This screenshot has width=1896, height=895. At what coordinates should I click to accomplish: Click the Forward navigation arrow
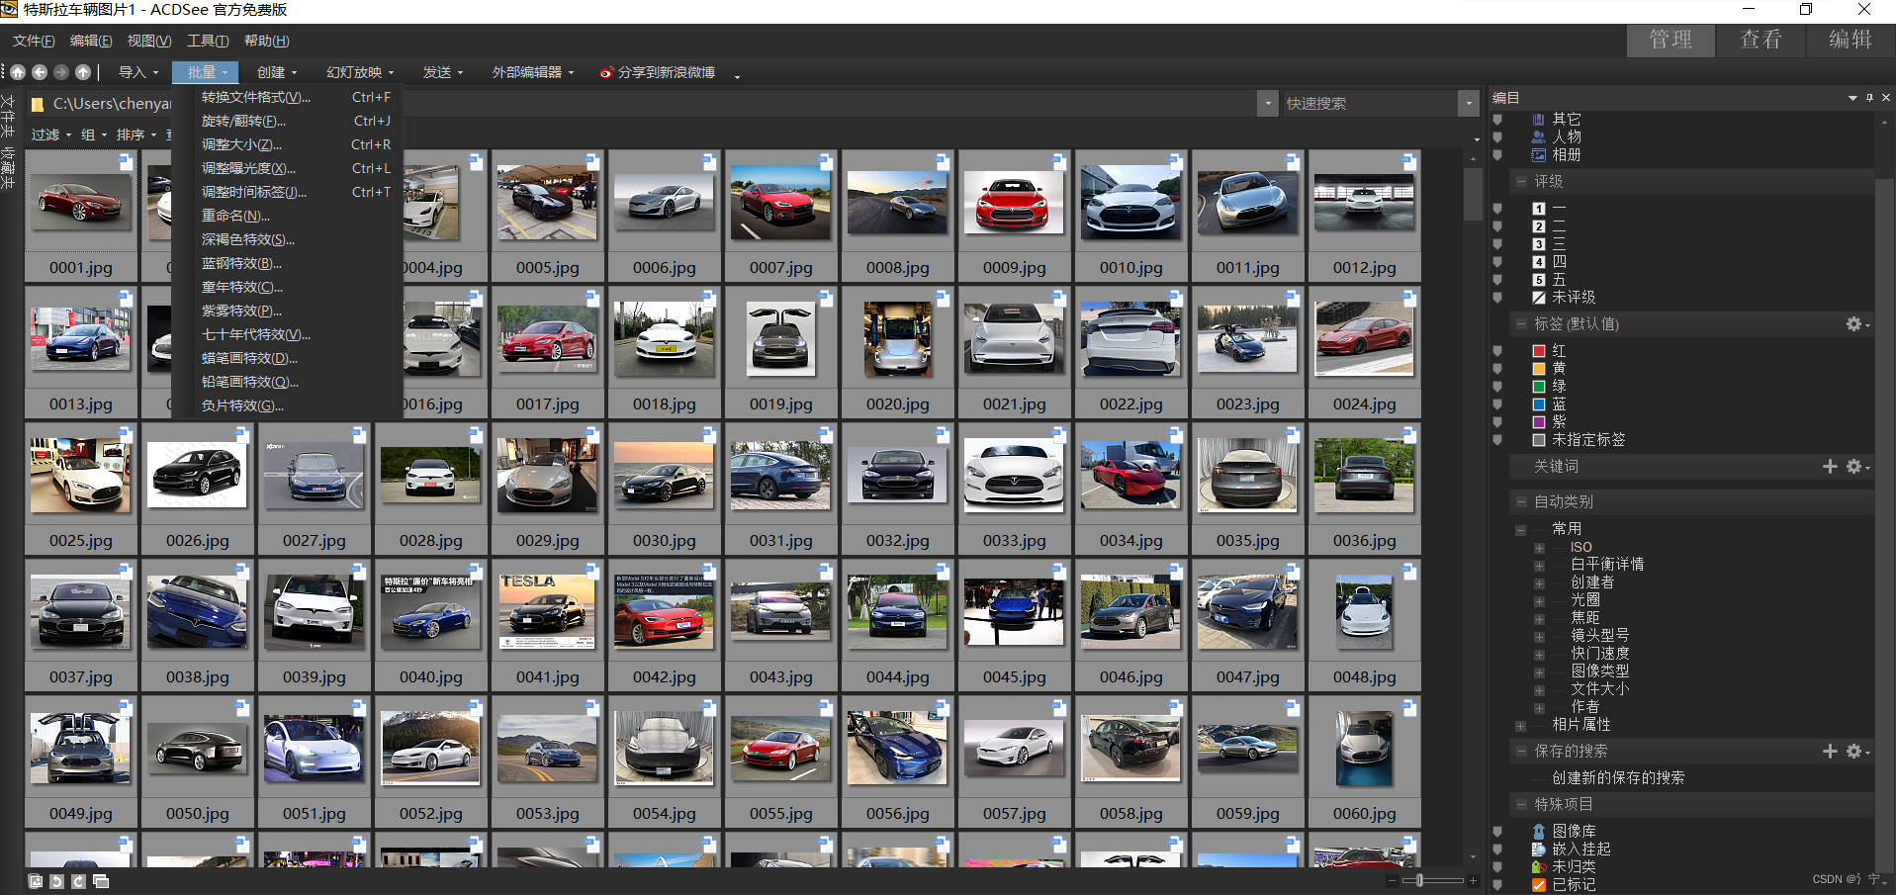61,72
